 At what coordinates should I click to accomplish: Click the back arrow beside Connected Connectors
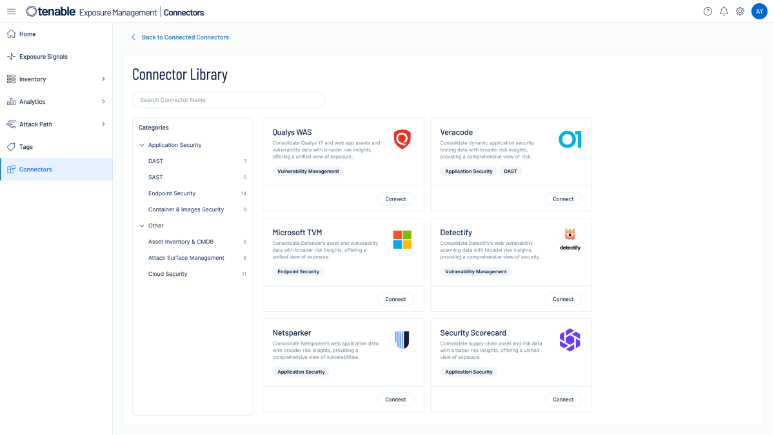pyautogui.click(x=134, y=37)
